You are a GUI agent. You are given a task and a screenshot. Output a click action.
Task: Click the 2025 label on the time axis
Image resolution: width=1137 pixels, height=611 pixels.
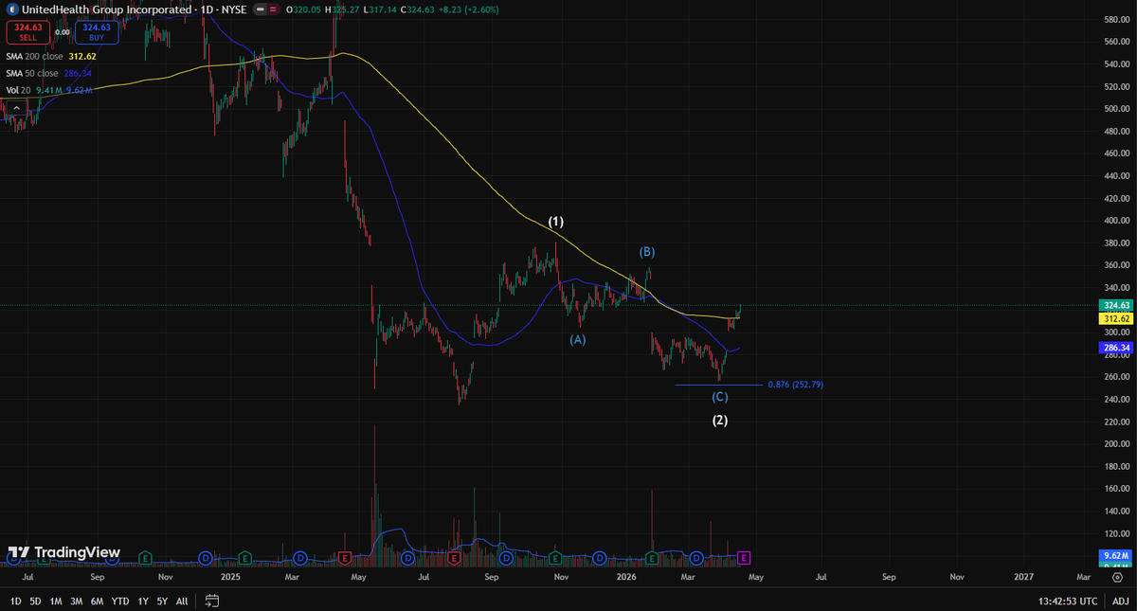[x=230, y=576]
